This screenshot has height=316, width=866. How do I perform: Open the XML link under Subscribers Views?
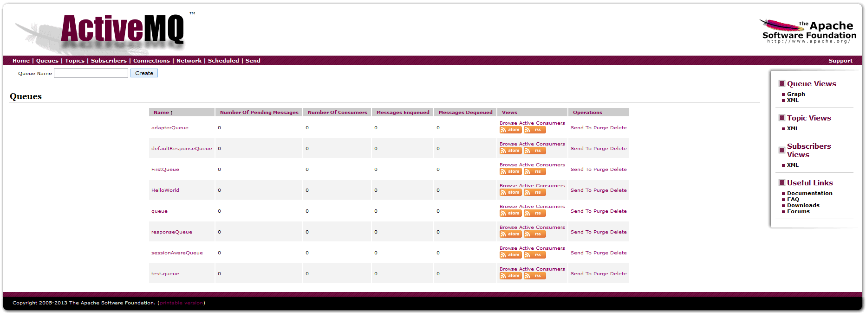[x=793, y=165]
